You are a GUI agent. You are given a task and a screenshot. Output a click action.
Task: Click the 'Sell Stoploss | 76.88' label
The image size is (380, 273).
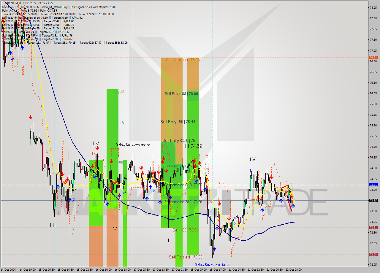pos(183,60)
